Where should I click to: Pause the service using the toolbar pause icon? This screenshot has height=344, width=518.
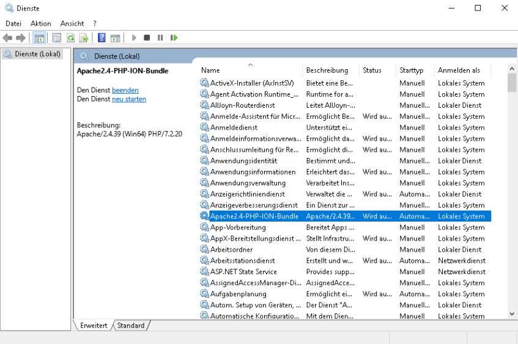pyautogui.click(x=160, y=38)
